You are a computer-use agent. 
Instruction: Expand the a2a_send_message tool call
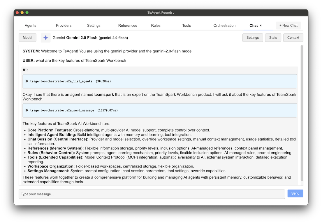(x=27, y=110)
